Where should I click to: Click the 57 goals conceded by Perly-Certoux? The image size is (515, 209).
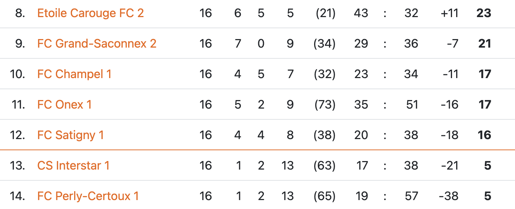tap(411, 196)
